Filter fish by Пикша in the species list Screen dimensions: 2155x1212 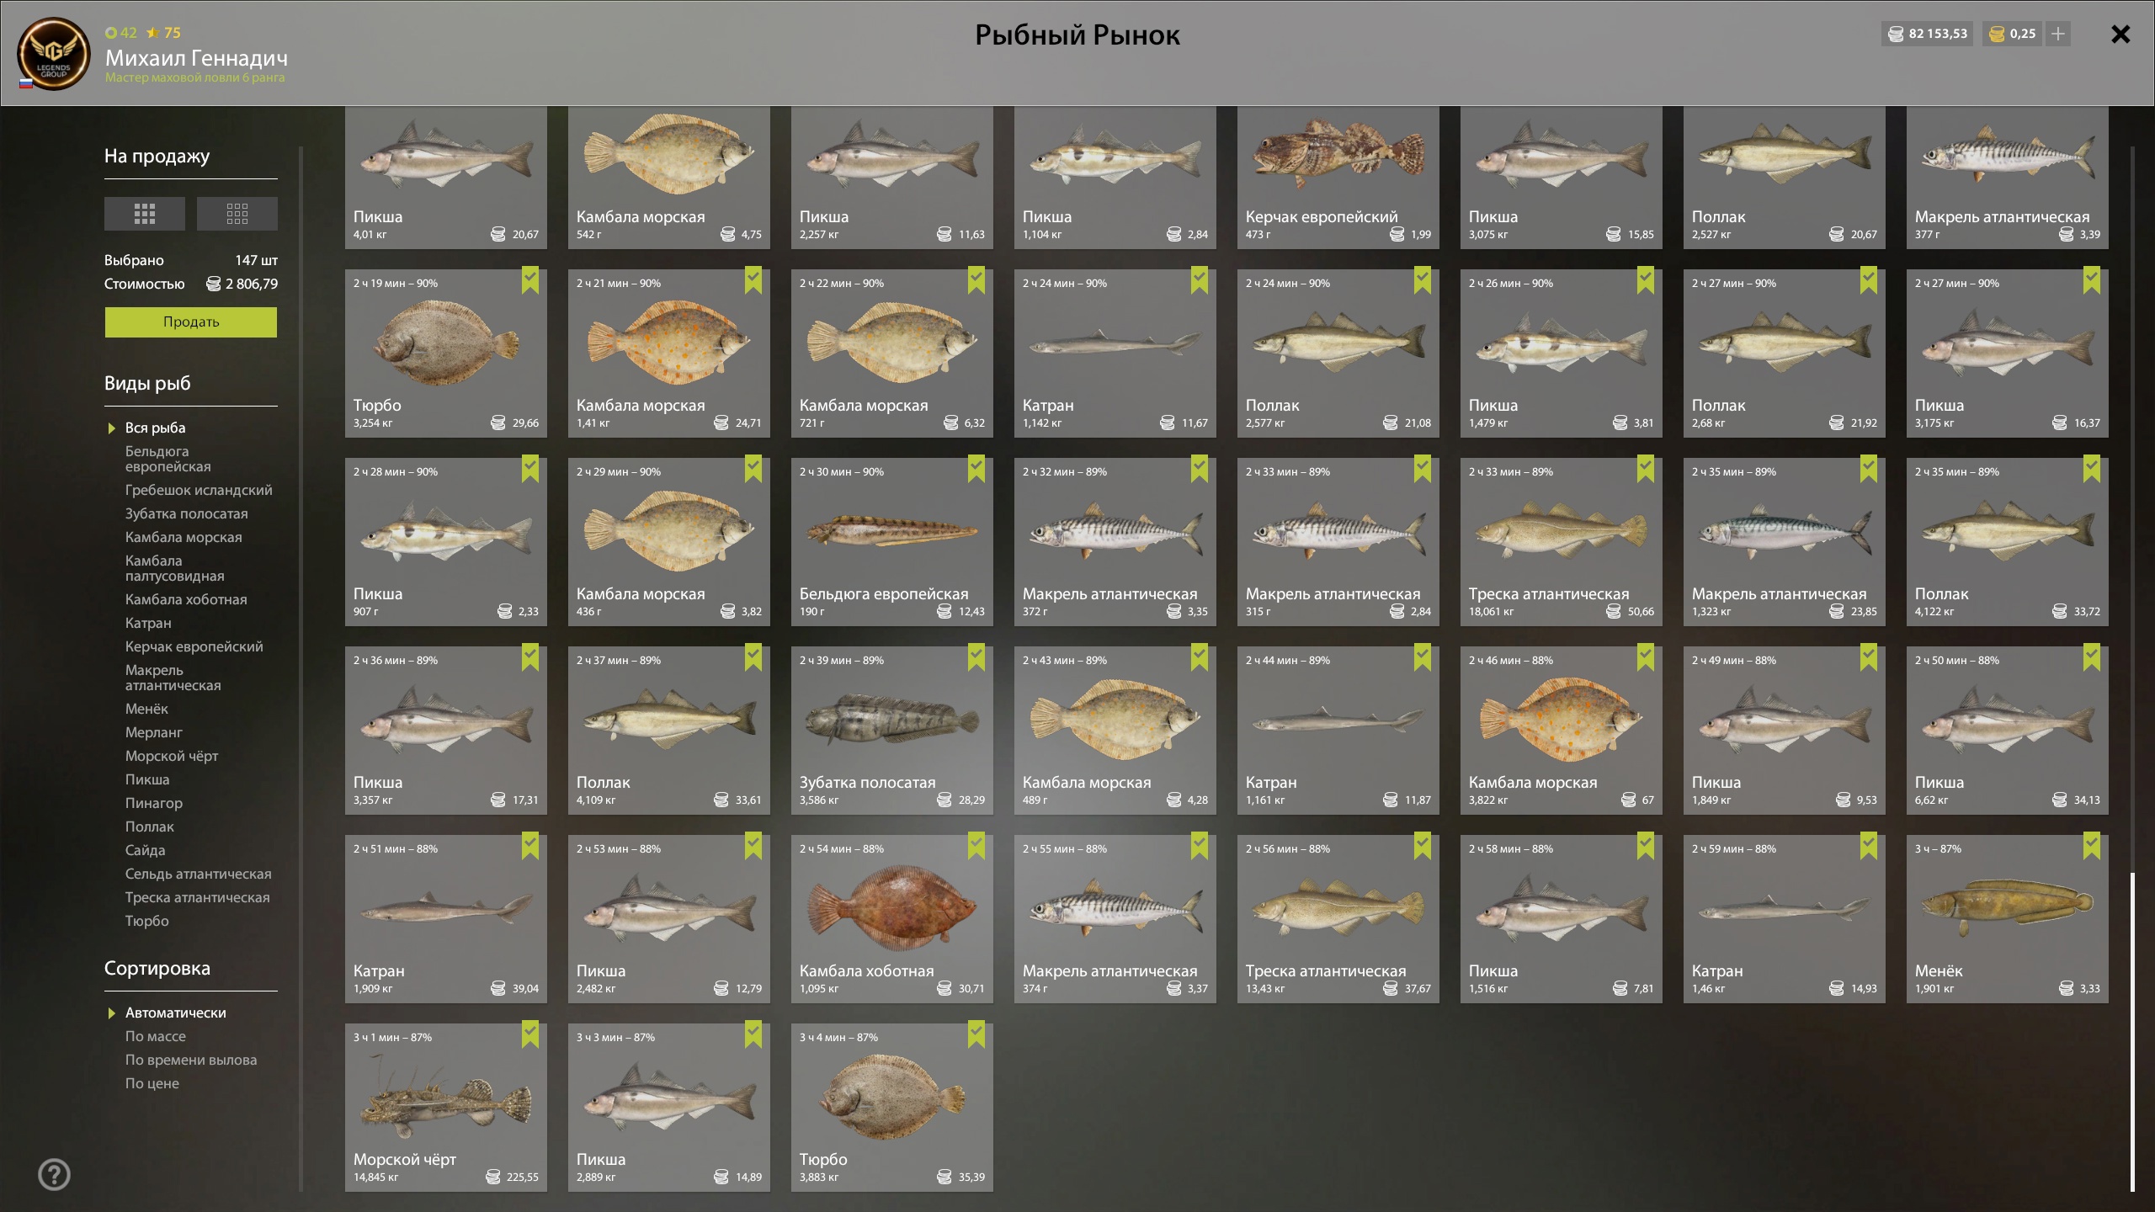tap(147, 779)
